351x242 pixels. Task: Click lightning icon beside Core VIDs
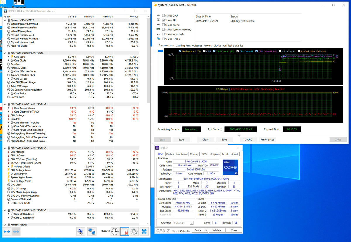(12, 57)
